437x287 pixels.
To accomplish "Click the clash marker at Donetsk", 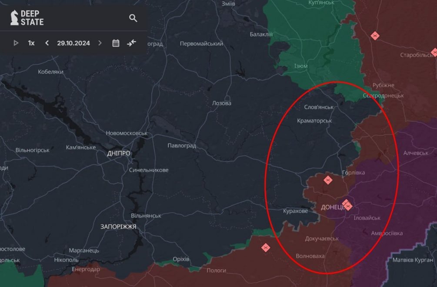I will click(347, 204).
